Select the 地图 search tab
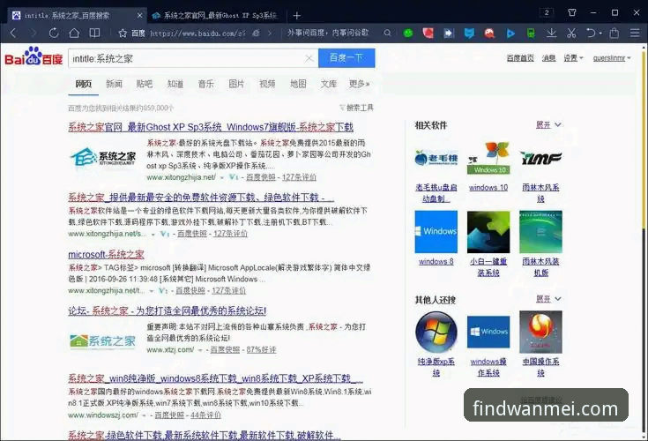 click(x=298, y=84)
